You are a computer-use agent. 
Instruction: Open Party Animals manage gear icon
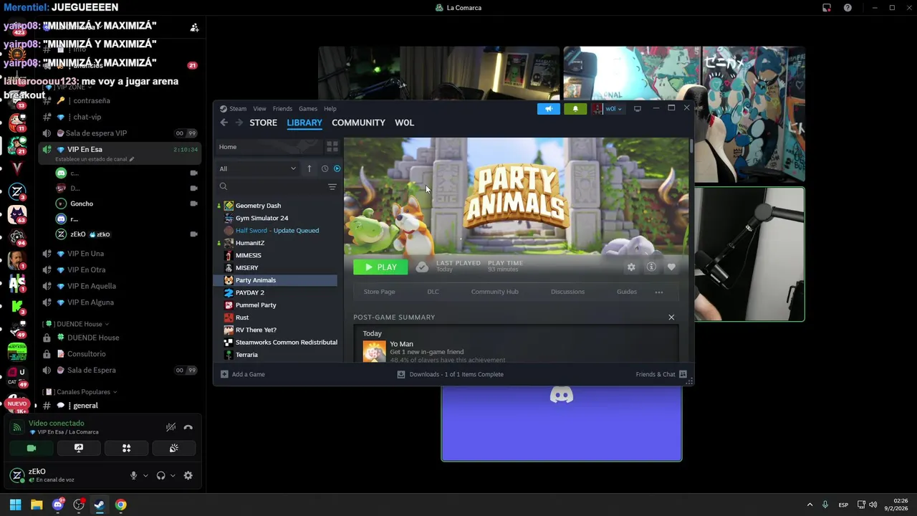click(x=631, y=267)
